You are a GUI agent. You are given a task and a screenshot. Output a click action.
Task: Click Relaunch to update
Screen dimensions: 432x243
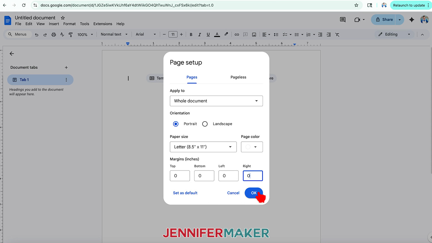(409, 5)
